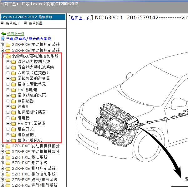Click folder icon of 混合动力蓄电池系统
188x187 pixels.
coord(13,67)
